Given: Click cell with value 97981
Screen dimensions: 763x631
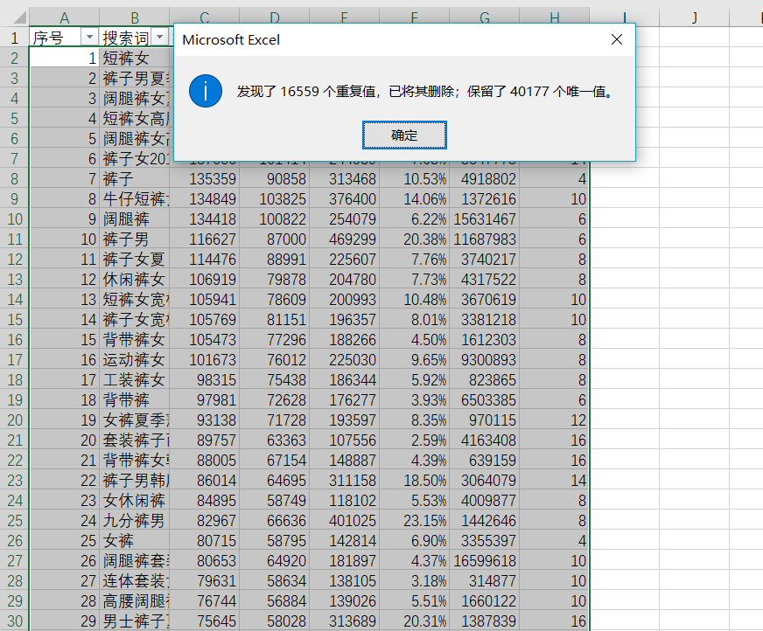Looking at the screenshot, I should coord(205,399).
